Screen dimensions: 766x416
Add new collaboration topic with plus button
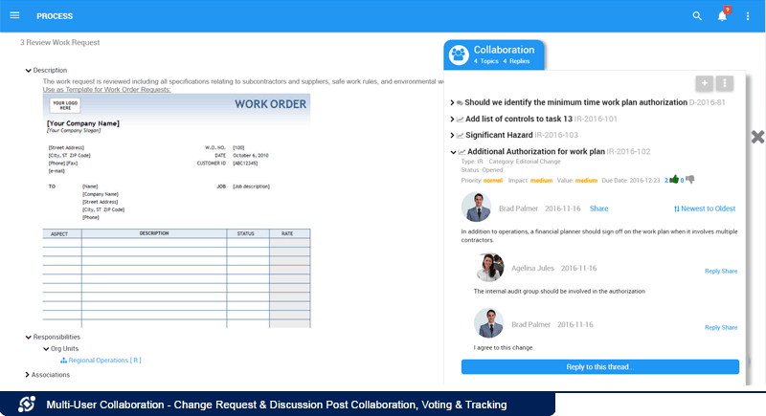click(x=704, y=83)
